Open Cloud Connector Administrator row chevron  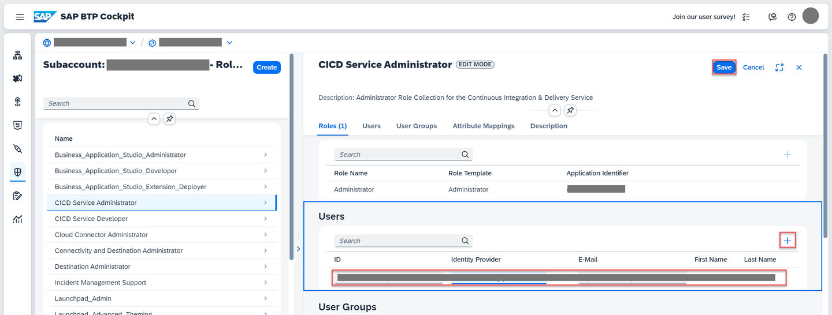265,235
